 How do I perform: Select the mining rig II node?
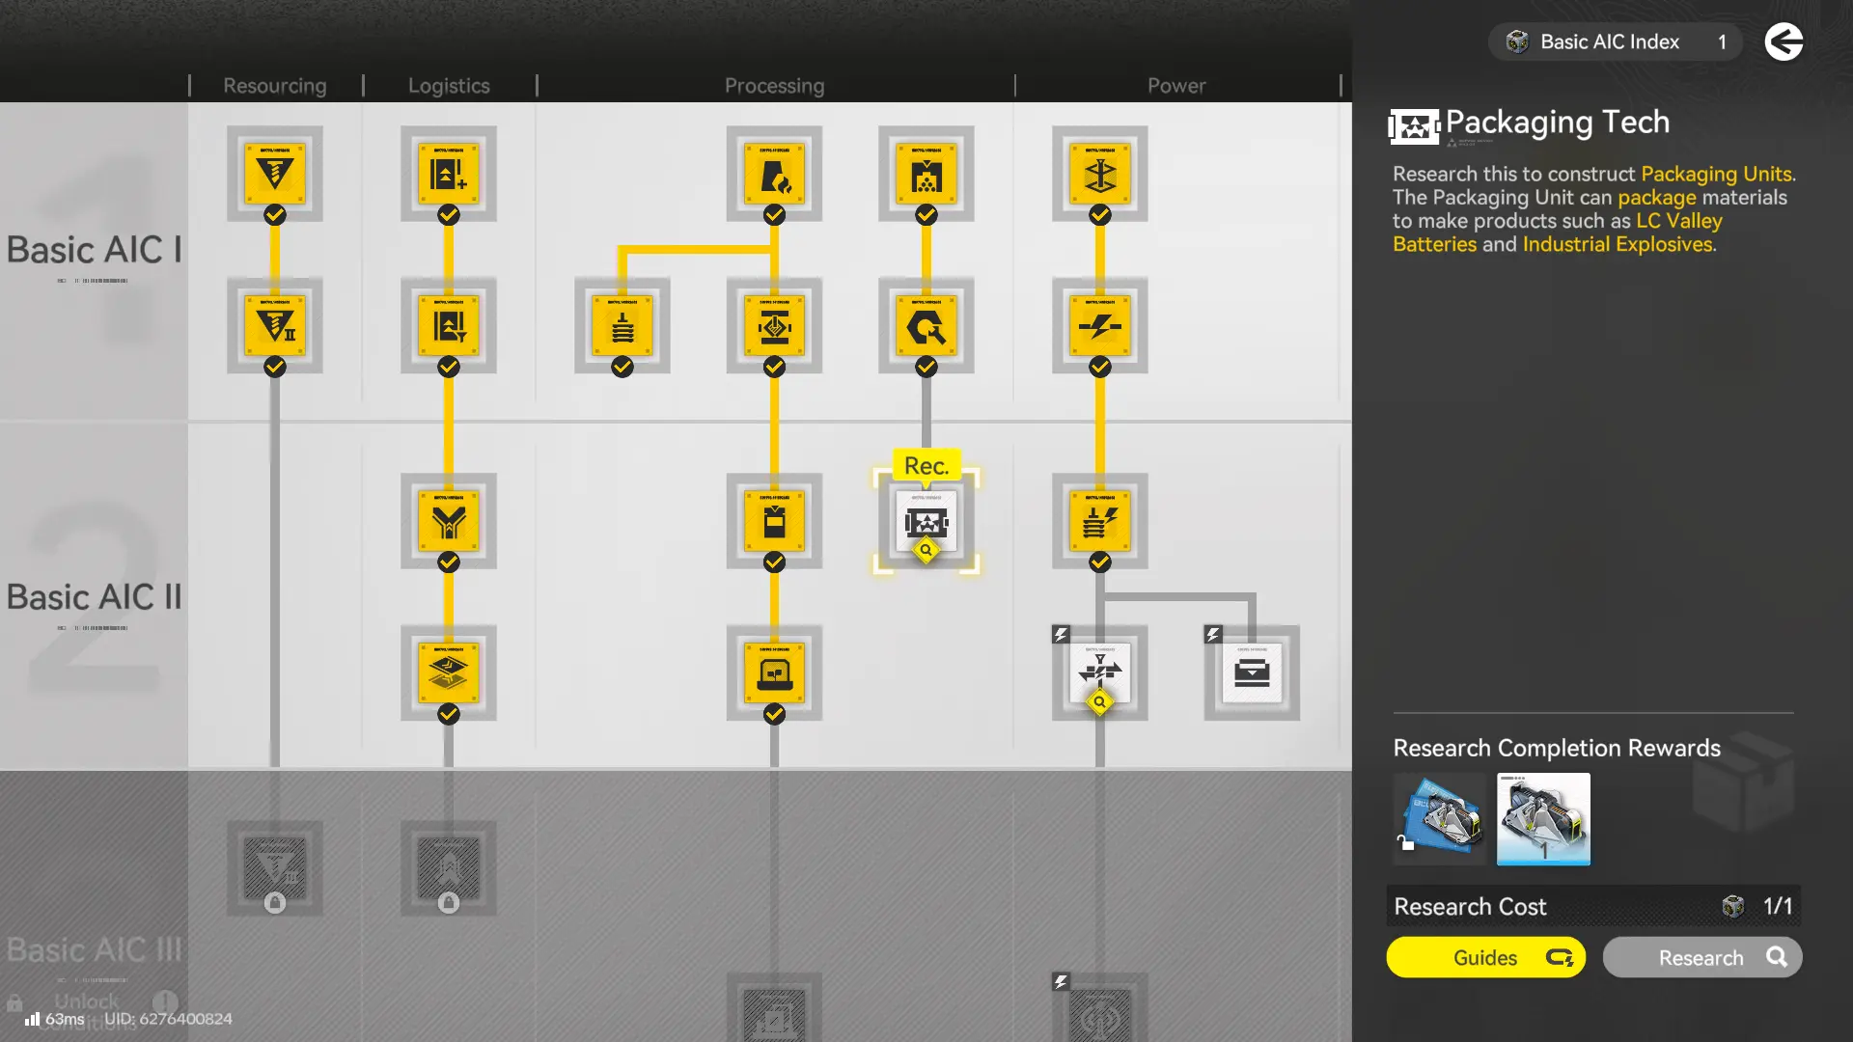coord(275,326)
